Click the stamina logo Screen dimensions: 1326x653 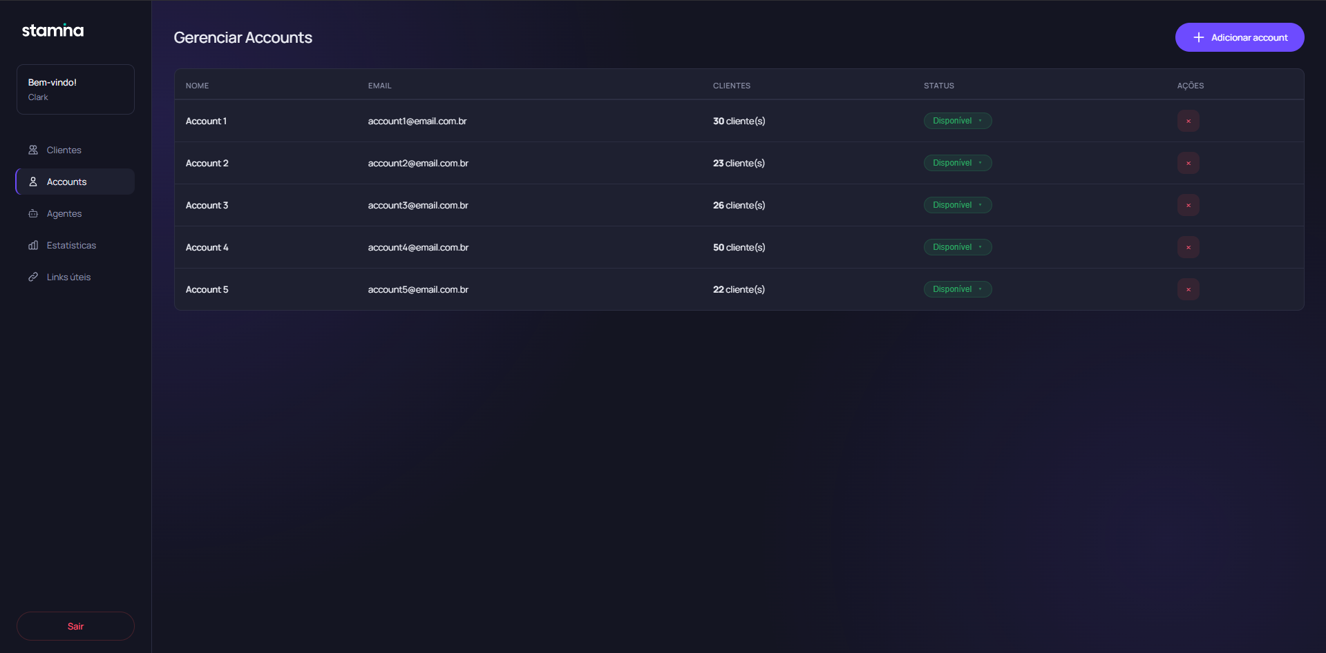[53, 30]
